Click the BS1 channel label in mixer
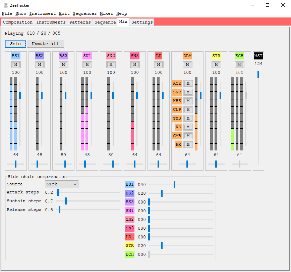The width and height of the screenshot is (291, 272). pos(15,56)
